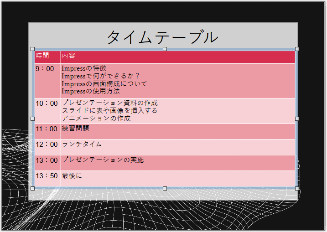Click the table's top-left corner handle
Image resolution: width=327 pixels, height=232 pixels.
[32, 49]
